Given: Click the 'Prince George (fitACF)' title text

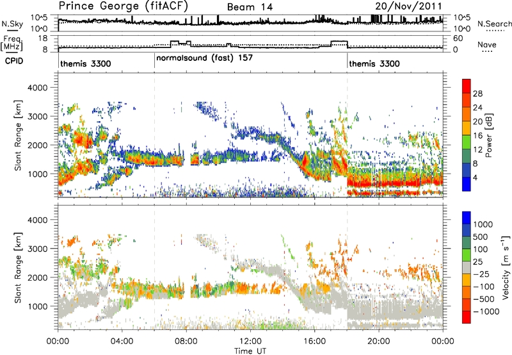Looking at the screenshot, I should (123, 6).
